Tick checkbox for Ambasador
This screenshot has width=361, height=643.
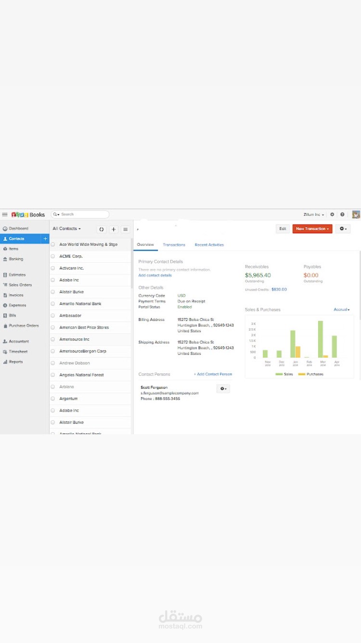(53, 315)
